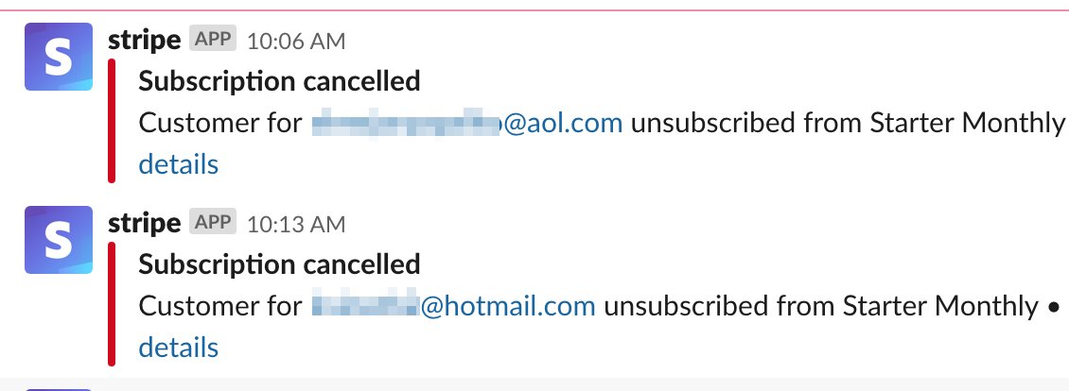1069x391 pixels.
Task: Open details link under the aol.com cancellation
Action: (178, 164)
